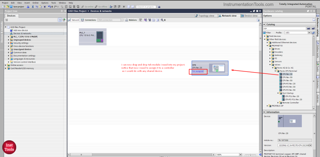Image resolution: width=320 pixels, height=157 pixels.
Task: Open the HMI connection dropdown
Action: pyautogui.click(x=122, y=20)
